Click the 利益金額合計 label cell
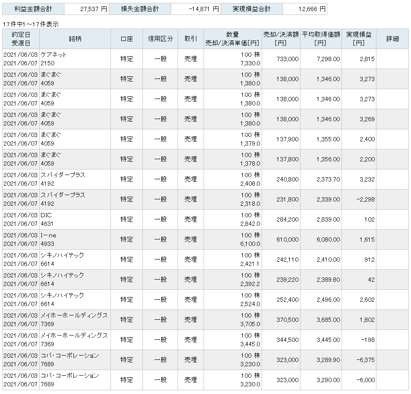 pyautogui.click(x=33, y=9)
